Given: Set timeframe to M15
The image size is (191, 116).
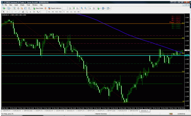Looking at the screenshot, I should pos(57,12).
